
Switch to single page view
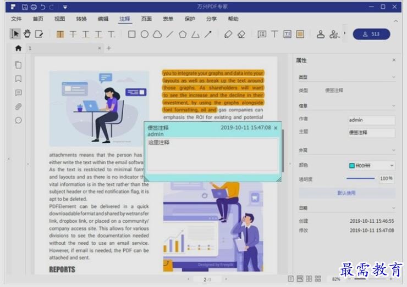(x=291, y=279)
